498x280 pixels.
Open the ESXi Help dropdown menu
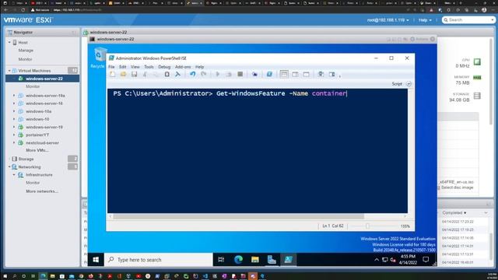425,20
